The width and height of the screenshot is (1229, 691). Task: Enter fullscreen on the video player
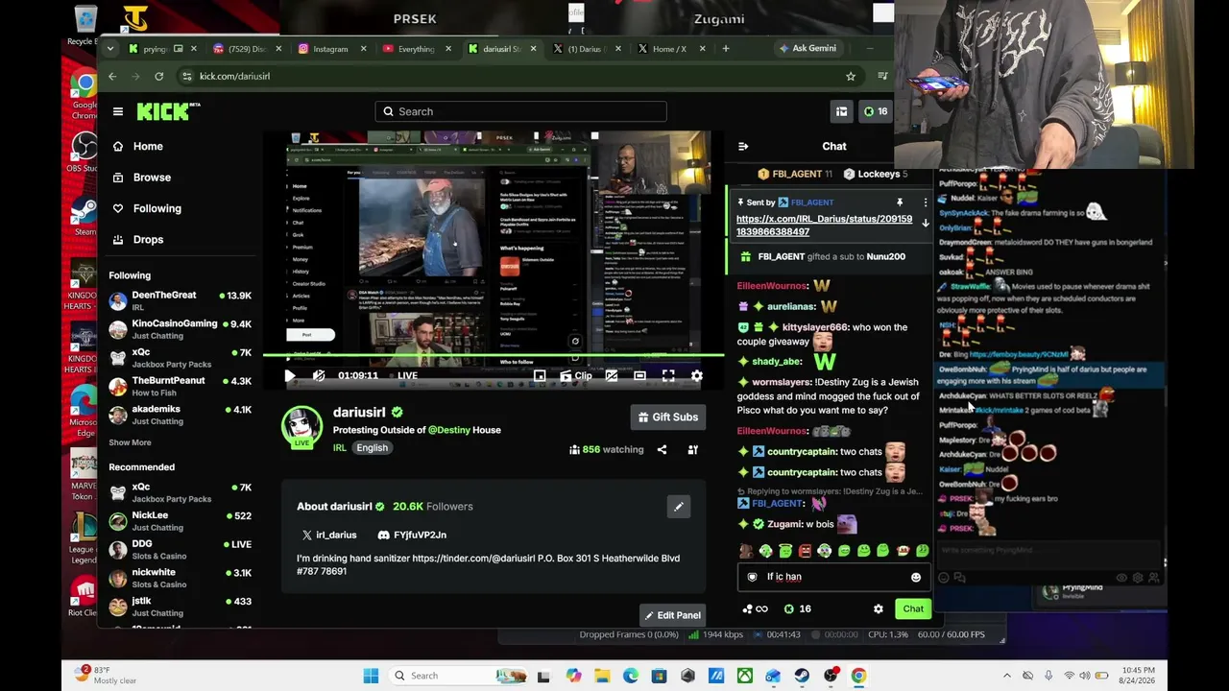[x=668, y=376]
